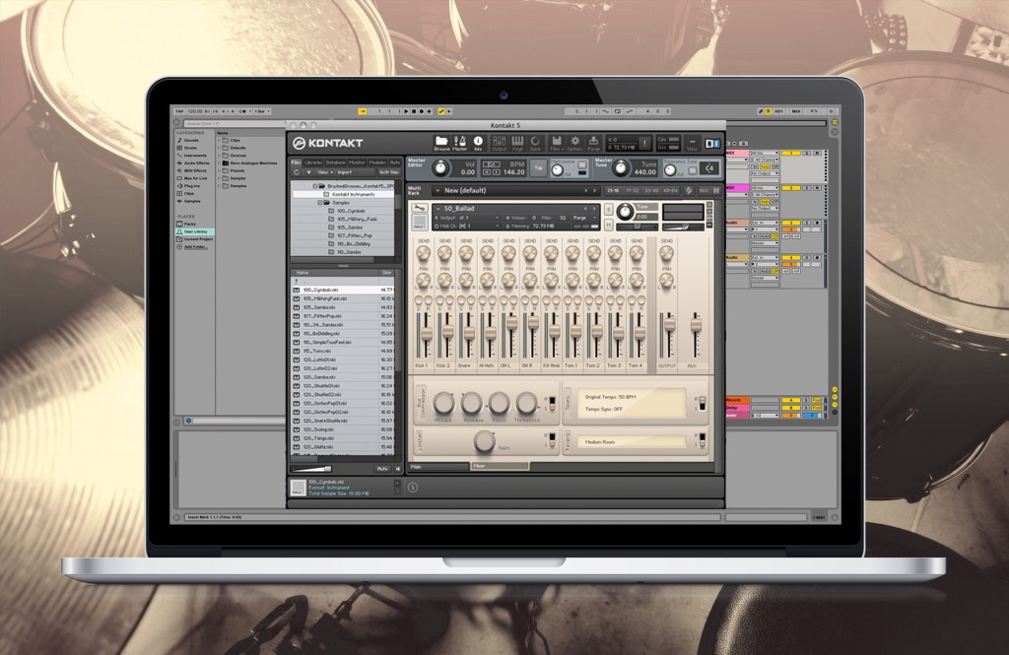Click Add Folder in Ableton's Places sidebar
This screenshot has height=655, width=1009.
point(193,245)
